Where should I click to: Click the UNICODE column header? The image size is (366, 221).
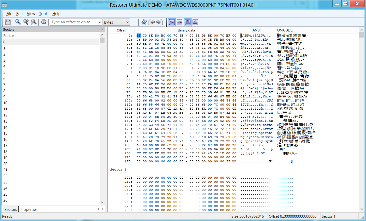(285, 30)
